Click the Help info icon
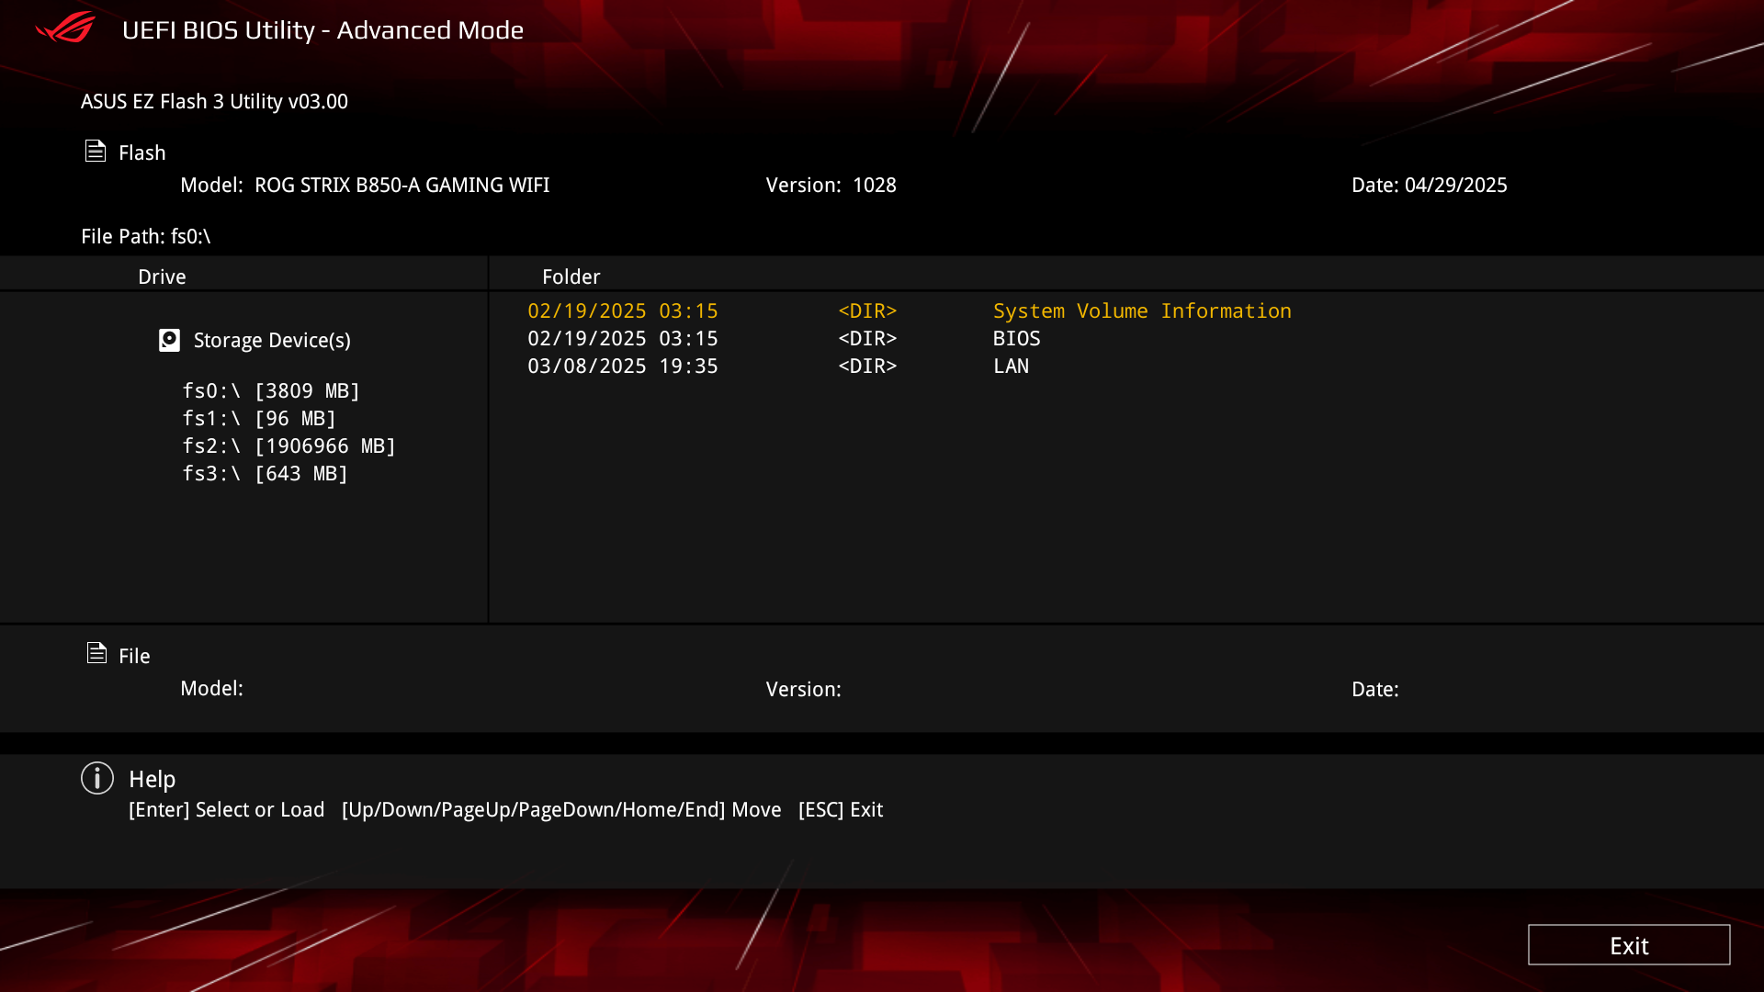The height and width of the screenshot is (992, 1764). 97,778
